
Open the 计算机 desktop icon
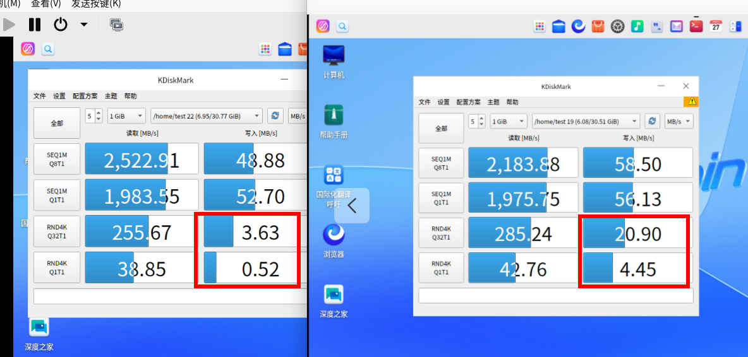334,62
